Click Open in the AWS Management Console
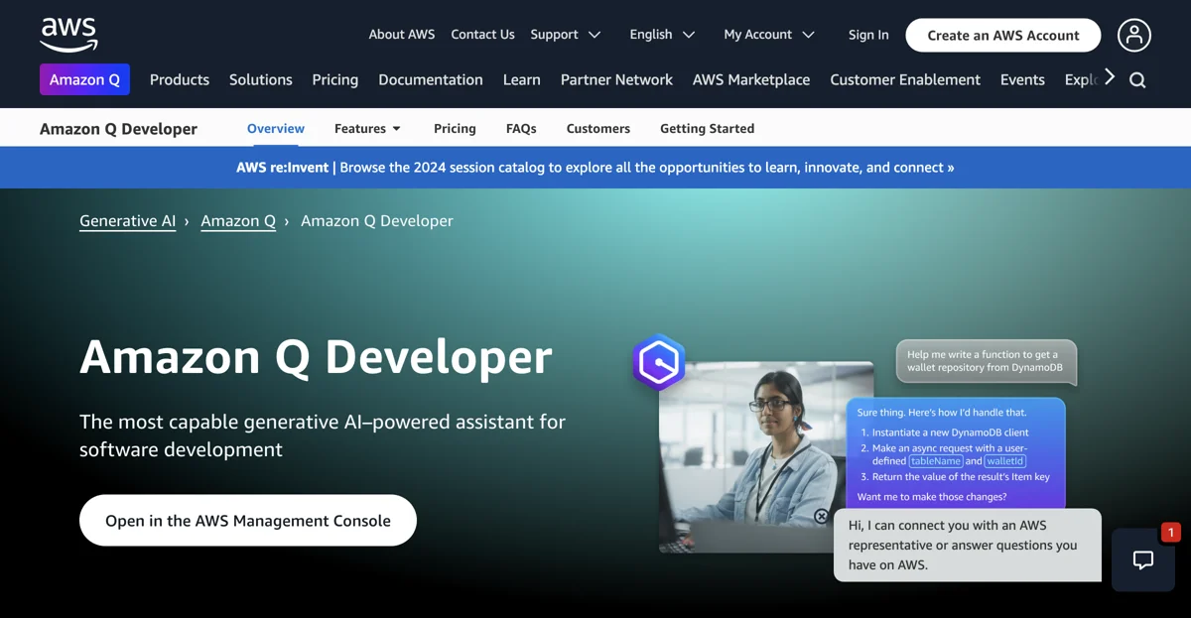The width and height of the screenshot is (1191, 618). [x=248, y=520]
